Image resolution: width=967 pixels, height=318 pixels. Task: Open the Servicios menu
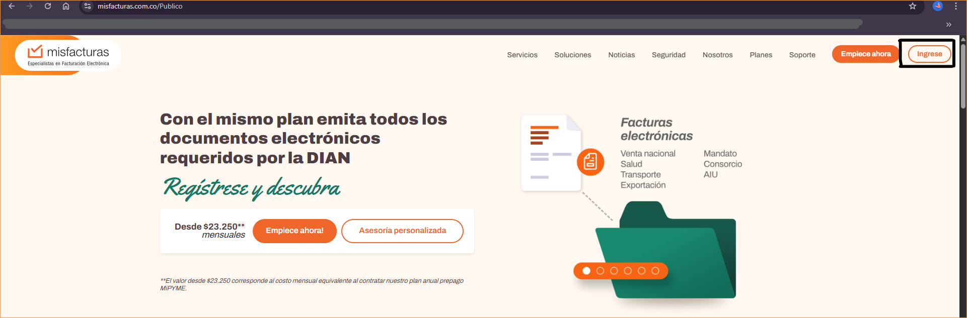click(x=522, y=55)
